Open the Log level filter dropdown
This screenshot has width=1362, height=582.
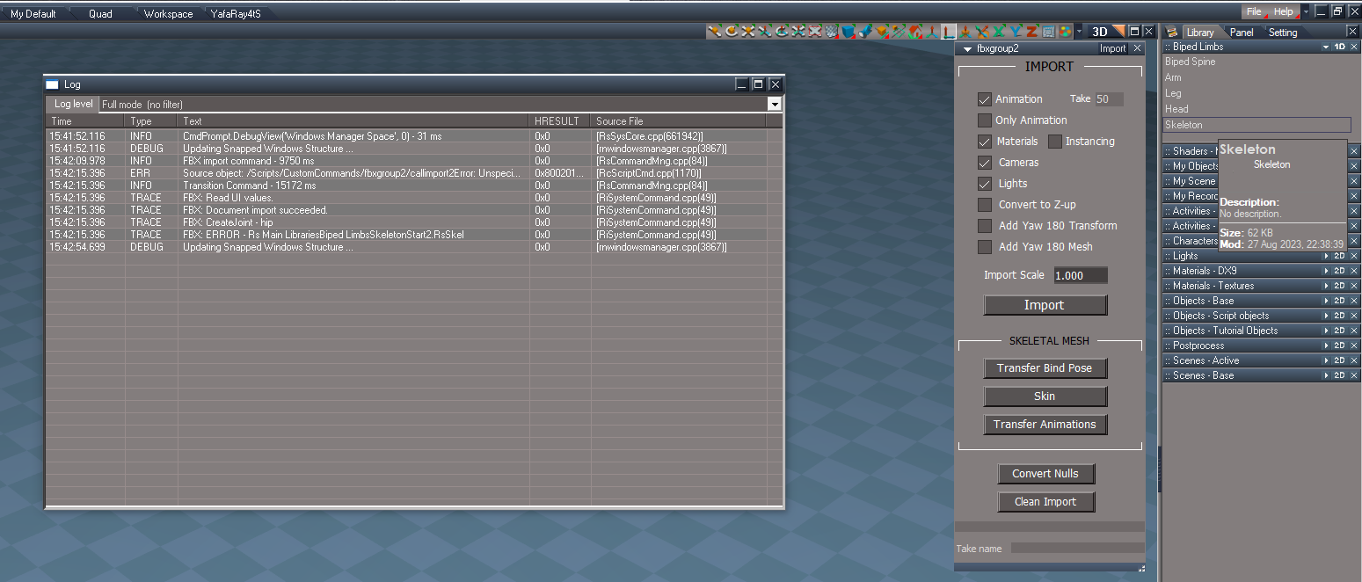tap(774, 104)
